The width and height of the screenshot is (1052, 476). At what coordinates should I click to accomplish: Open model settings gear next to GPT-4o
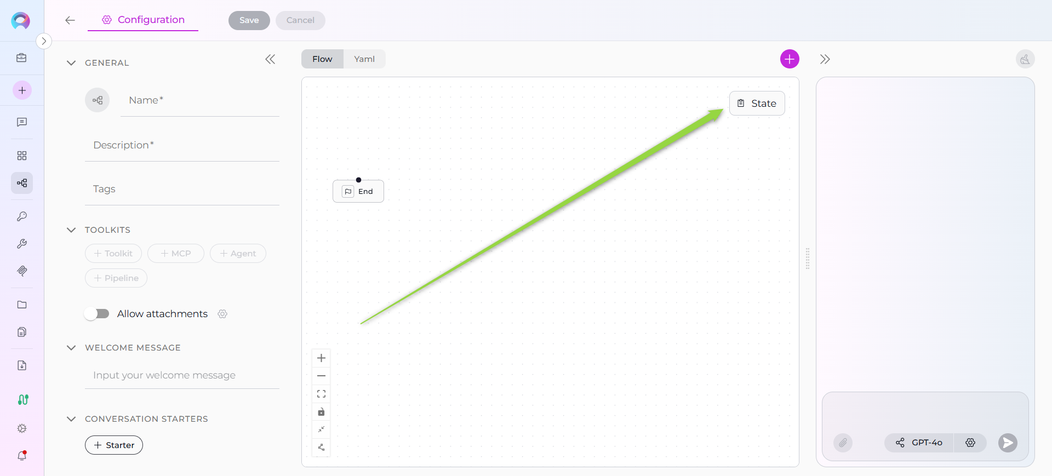point(970,443)
